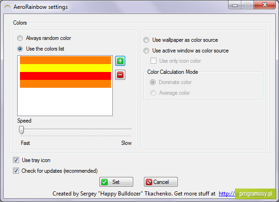This screenshot has height=202, width=279.
Task: Open the AeroRainbow rainbow icon in title bar
Action: [x=7, y=7]
